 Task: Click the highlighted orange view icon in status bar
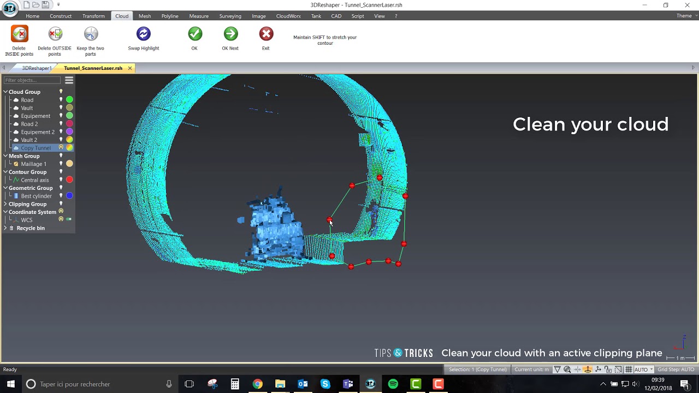(x=588, y=370)
